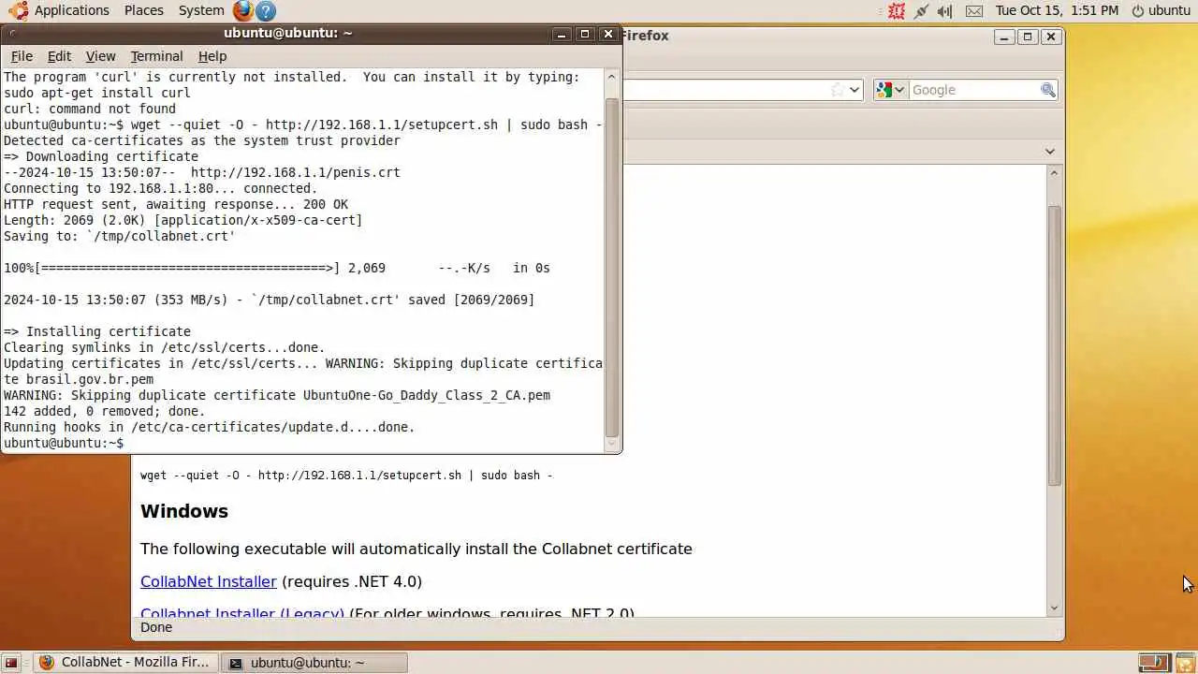Switch to ubuntu@ubuntu terminal taskbar button
Image resolution: width=1198 pixels, height=674 pixels.
click(x=314, y=663)
